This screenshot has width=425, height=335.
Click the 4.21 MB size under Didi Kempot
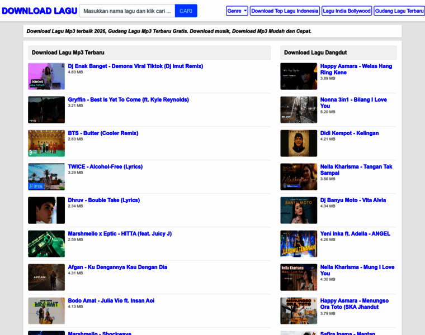coord(328,139)
